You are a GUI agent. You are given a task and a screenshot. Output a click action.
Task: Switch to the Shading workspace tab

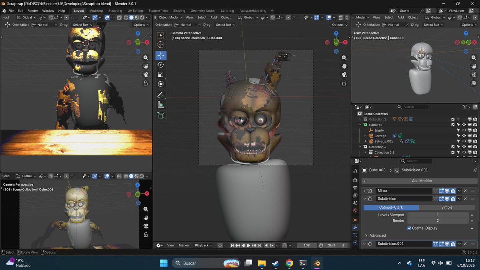point(179,11)
